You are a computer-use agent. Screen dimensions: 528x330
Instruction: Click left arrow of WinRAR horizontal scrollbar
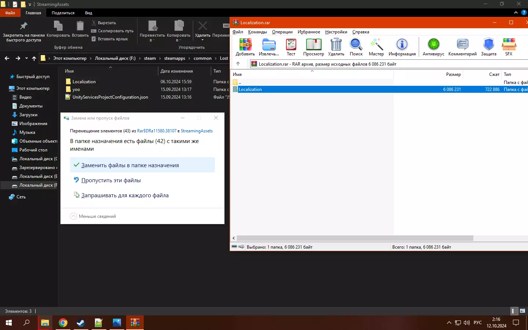point(234,238)
